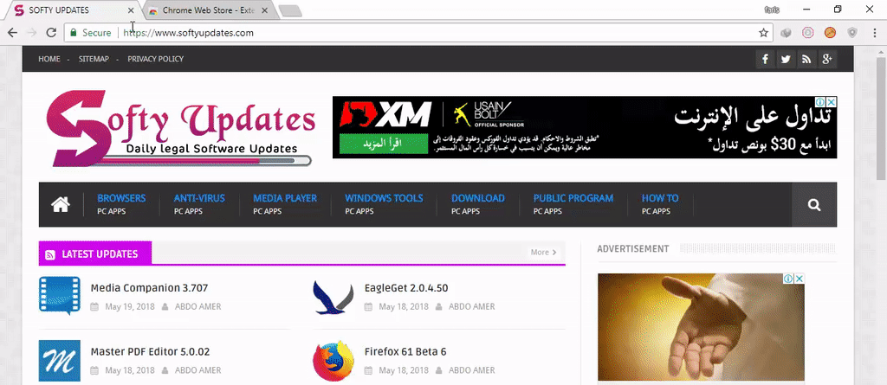887x385 pixels.
Task: Click the Firefox logo icon
Action: pyautogui.click(x=333, y=361)
